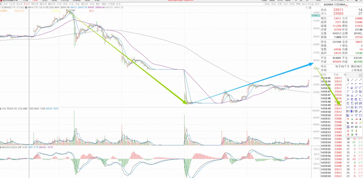The image size is (363, 178).
Task: Select the red up-arrow marker tool
Action: pyautogui.click(x=348, y=119)
